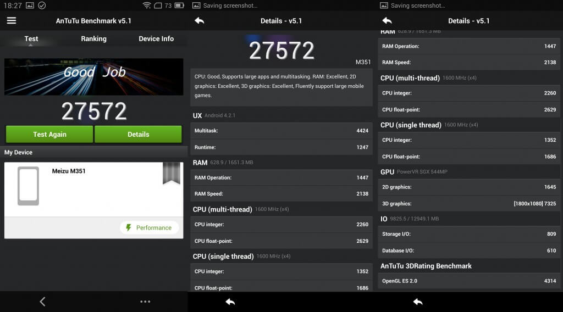The height and width of the screenshot is (312, 563).
Task: Tap the My Device section header
Action: tap(93, 152)
